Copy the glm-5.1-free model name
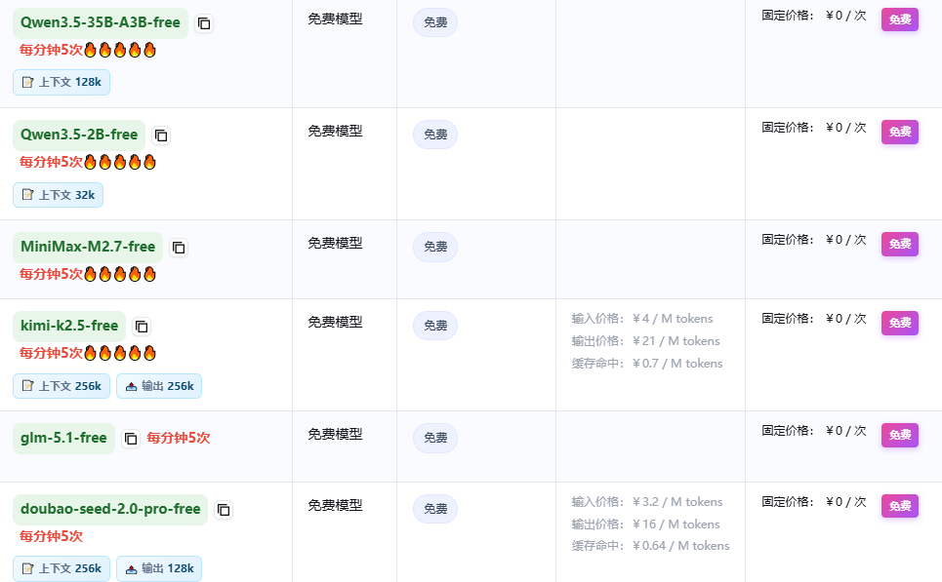The height and width of the screenshot is (582, 942). click(131, 439)
